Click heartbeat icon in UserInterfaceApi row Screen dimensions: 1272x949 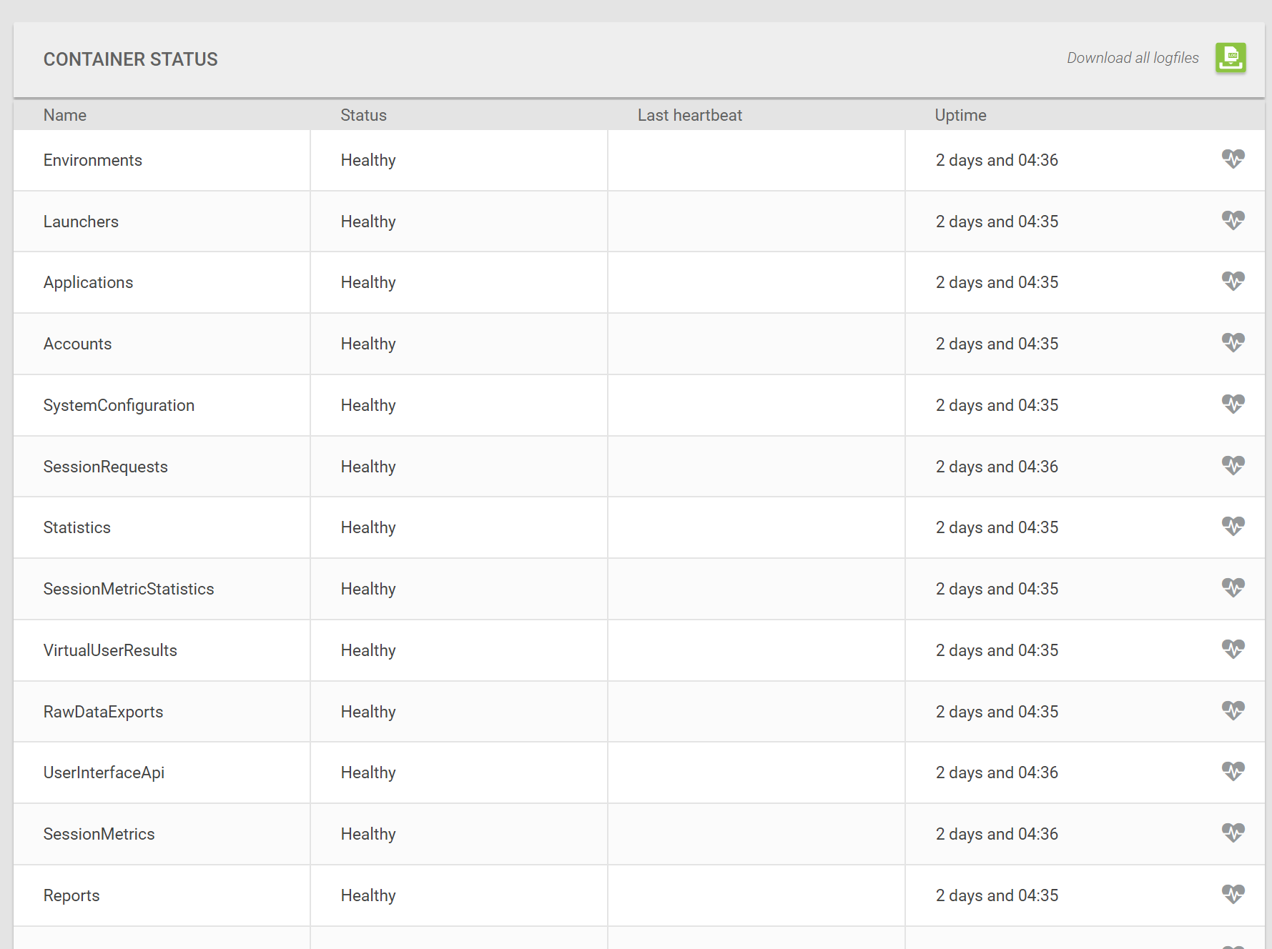click(1233, 771)
